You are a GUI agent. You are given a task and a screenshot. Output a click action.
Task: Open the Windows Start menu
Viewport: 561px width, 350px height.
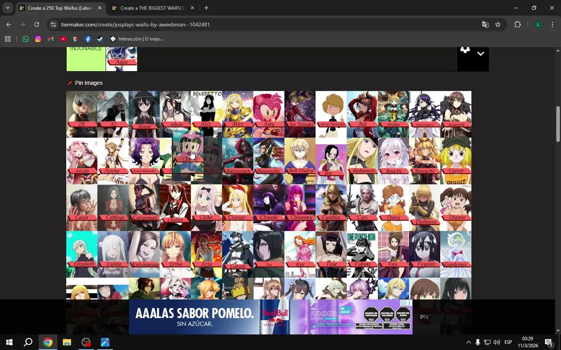[9, 342]
